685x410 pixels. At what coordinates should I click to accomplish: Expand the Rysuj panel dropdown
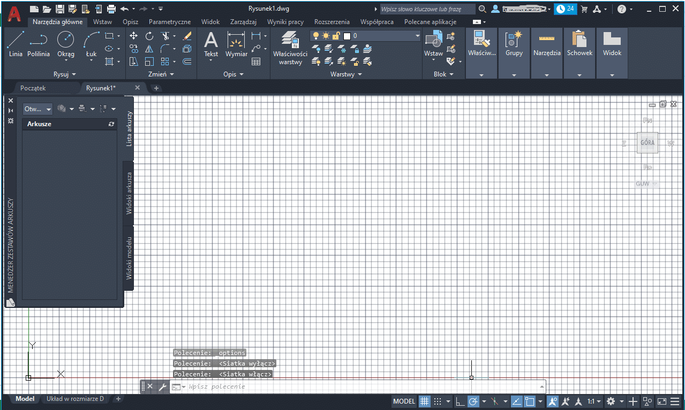65,74
